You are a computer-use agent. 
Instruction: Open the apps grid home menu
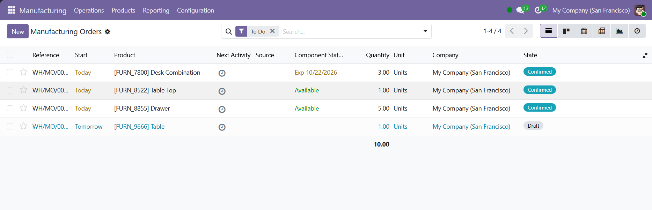[x=11, y=10]
